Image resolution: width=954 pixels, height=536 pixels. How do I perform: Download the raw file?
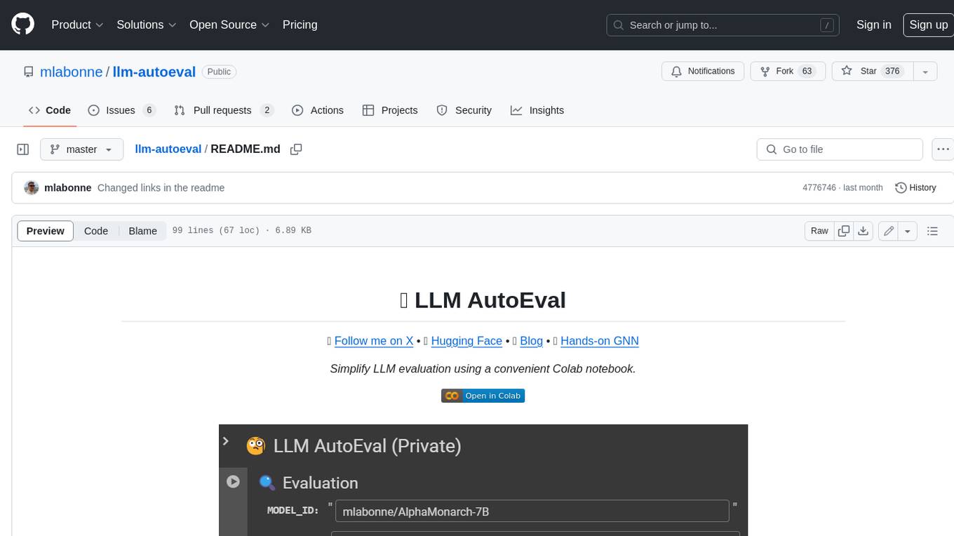click(864, 231)
